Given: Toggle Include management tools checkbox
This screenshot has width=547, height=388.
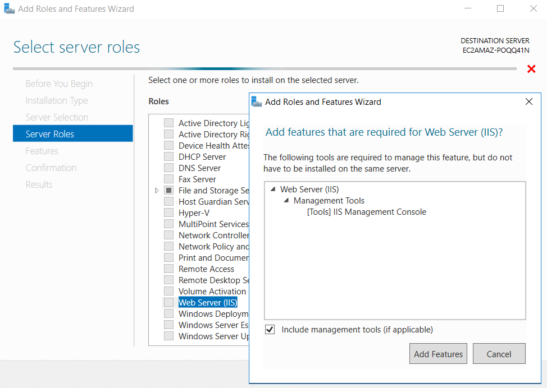Looking at the screenshot, I should pos(270,330).
